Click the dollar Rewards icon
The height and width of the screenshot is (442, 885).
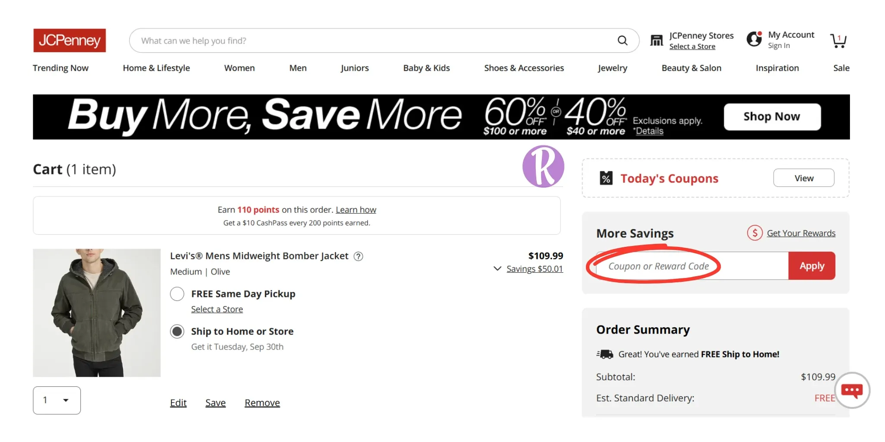point(754,233)
